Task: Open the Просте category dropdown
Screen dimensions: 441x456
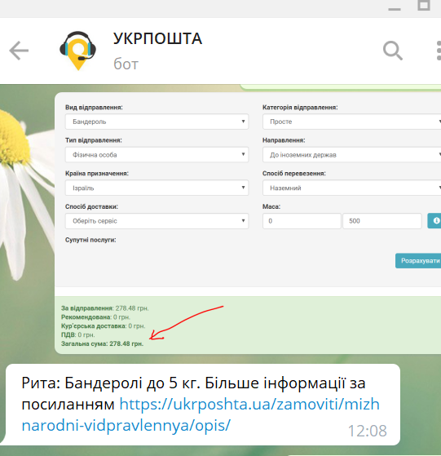Action: tap(352, 122)
